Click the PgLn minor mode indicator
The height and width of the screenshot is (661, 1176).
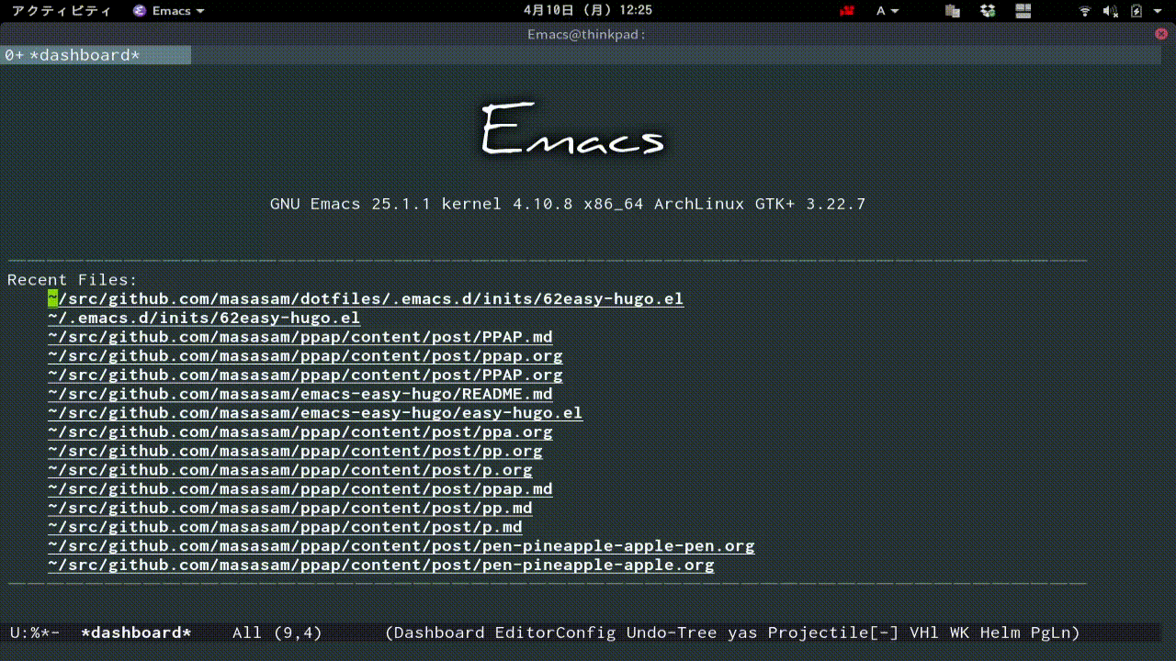[1051, 633]
